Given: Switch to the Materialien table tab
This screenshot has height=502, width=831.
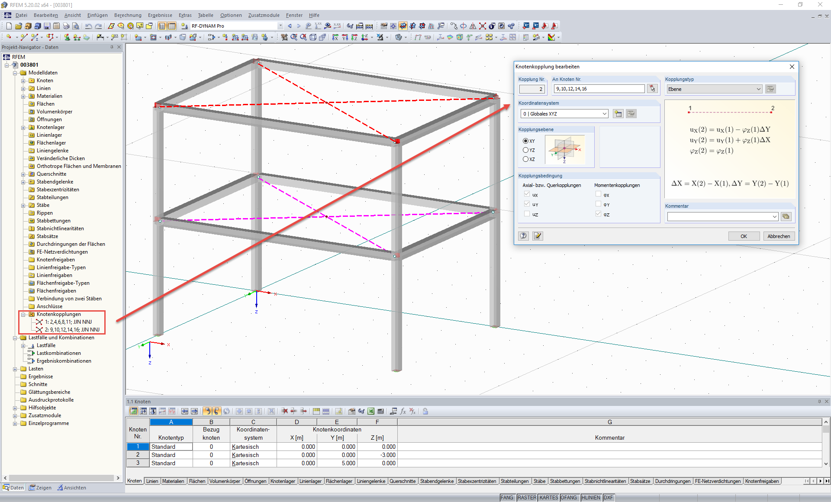Looking at the screenshot, I should 173,481.
